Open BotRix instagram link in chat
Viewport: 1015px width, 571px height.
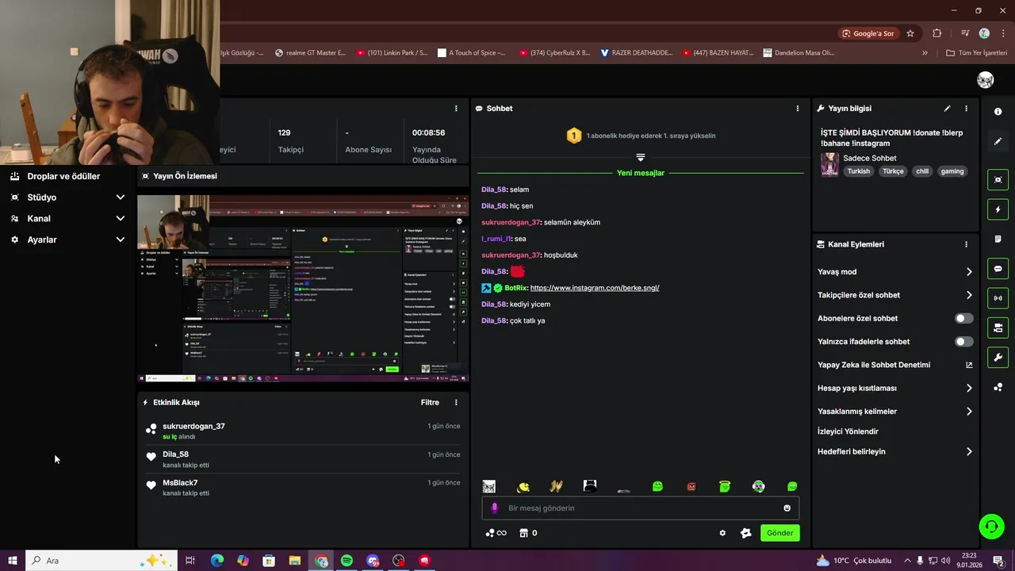[595, 288]
